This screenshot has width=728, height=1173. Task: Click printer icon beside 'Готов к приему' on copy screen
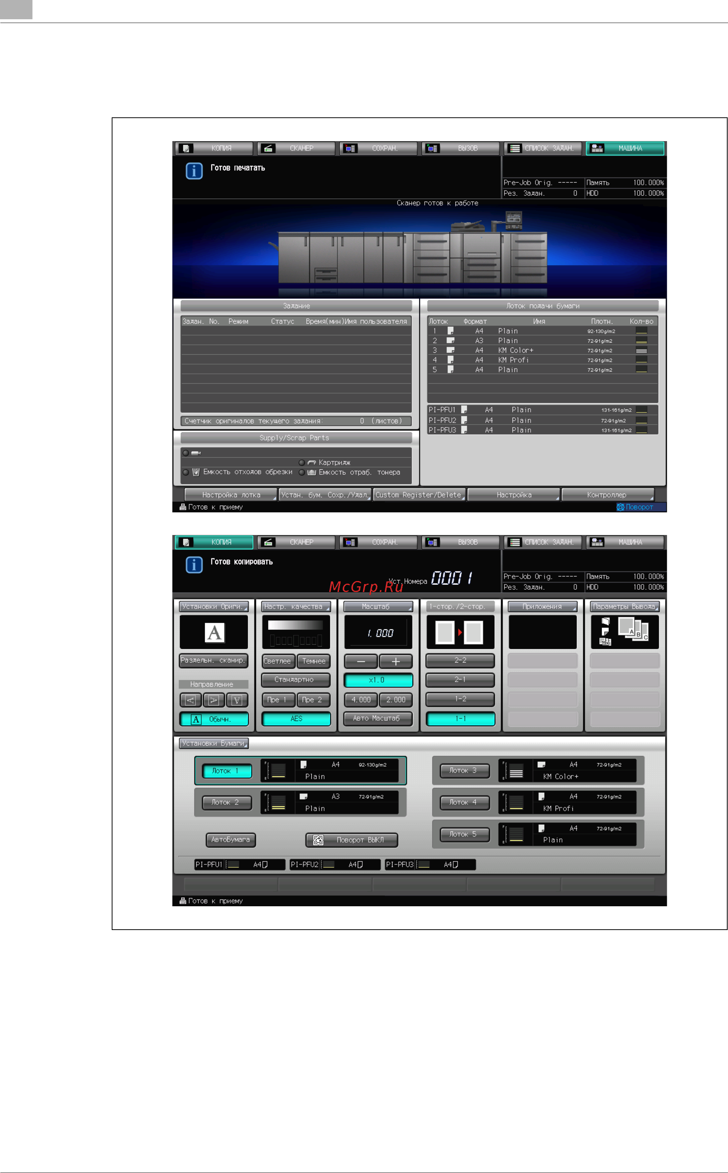(183, 901)
